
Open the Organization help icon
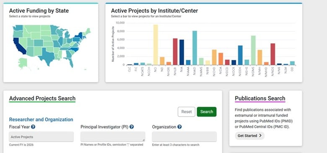pos(179,127)
